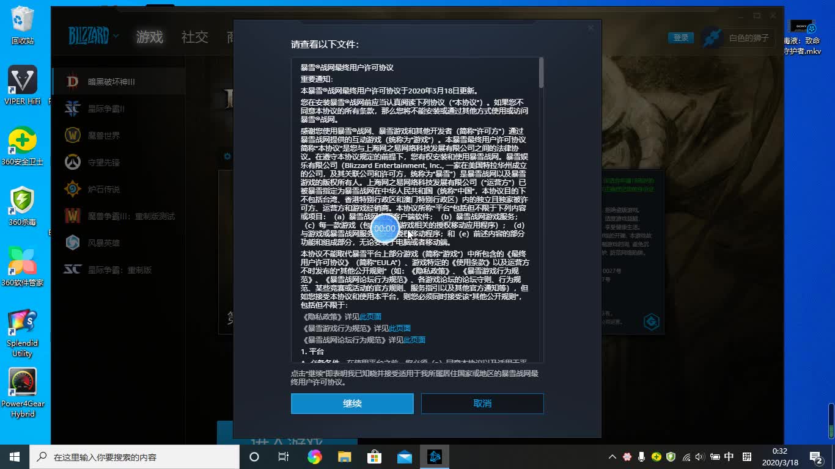The width and height of the screenshot is (835, 469).
Task: Open the volume speaker tray icon
Action: coord(700,457)
